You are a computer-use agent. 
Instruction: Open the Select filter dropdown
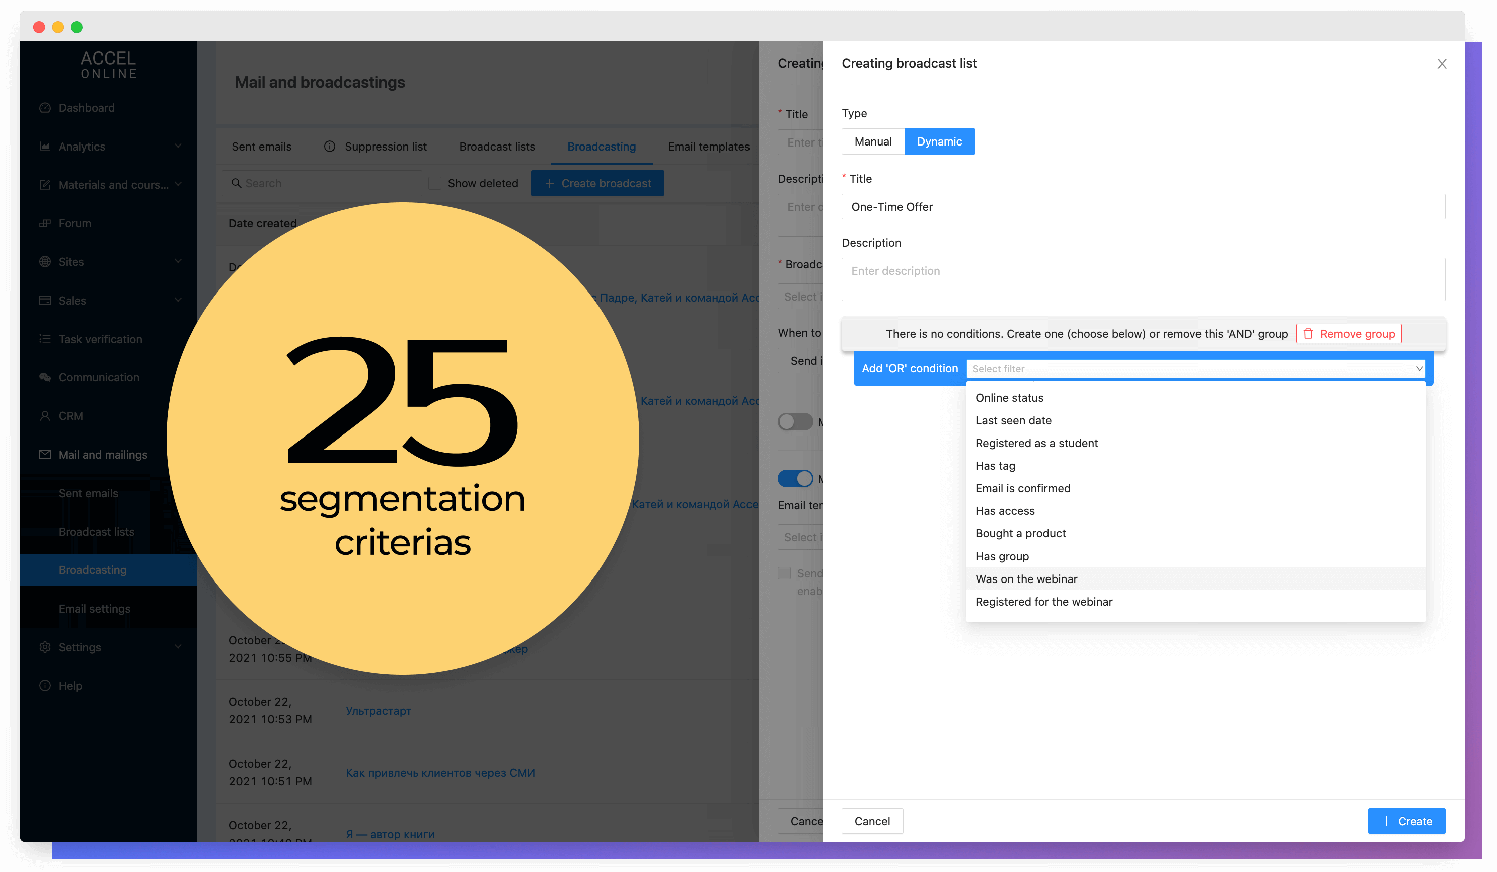coord(1196,369)
